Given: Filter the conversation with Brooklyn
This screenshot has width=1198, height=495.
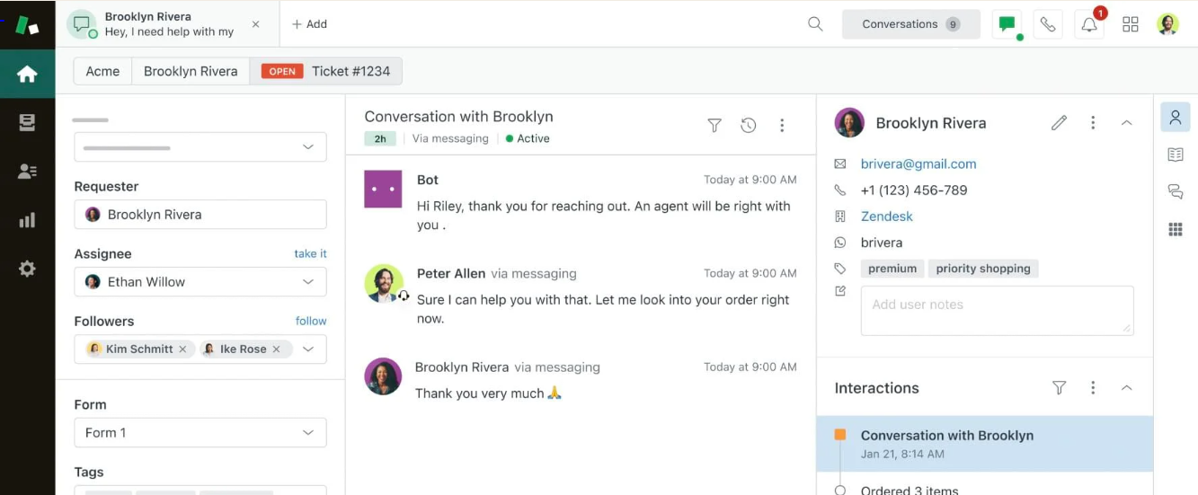Looking at the screenshot, I should point(714,126).
